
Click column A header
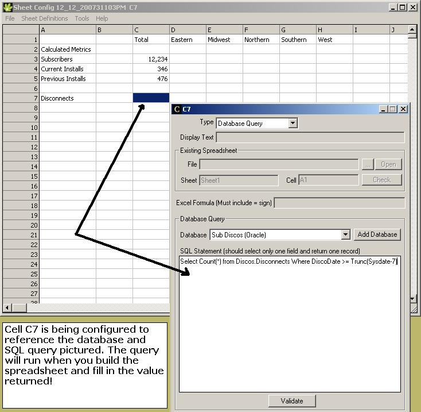click(68, 29)
